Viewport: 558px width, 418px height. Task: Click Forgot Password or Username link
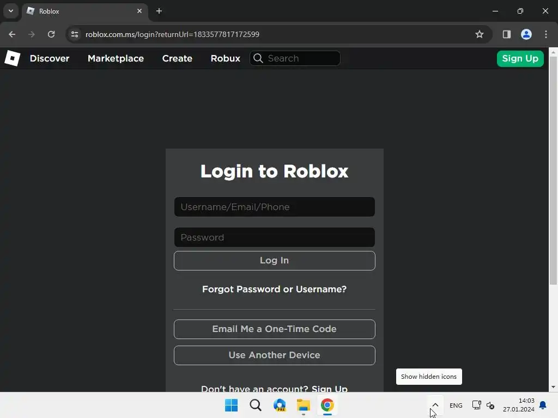(275, 290)
